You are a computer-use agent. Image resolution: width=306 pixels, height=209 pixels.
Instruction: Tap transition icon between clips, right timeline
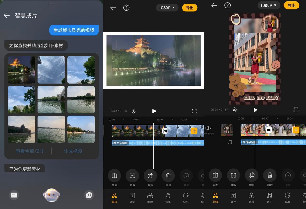269,130
